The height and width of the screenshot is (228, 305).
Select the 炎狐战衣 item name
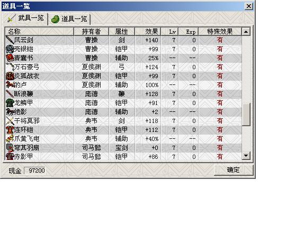26,76
